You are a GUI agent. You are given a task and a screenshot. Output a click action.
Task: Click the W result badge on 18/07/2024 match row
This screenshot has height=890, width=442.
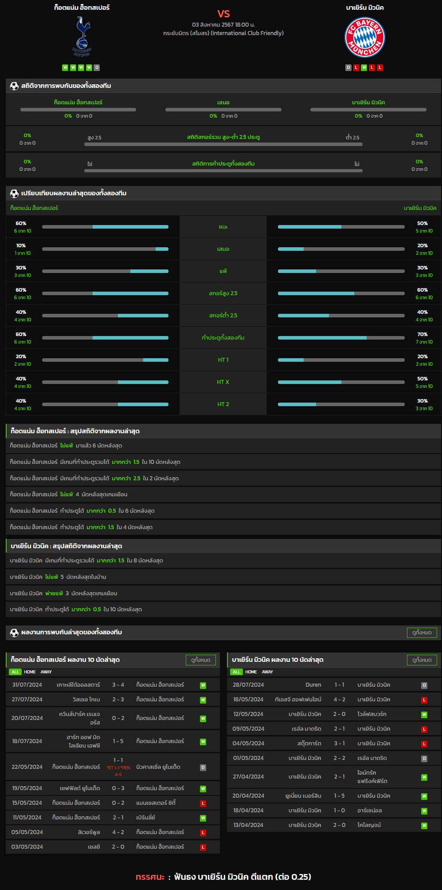[x=203, y=742]
